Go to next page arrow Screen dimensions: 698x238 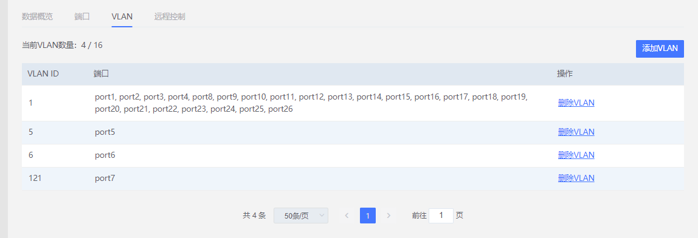click(389, 216)
